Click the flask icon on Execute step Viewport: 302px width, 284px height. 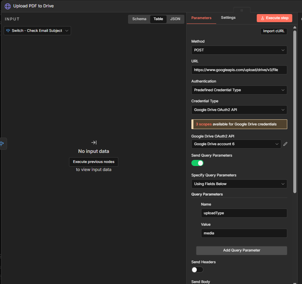[262, 18]
